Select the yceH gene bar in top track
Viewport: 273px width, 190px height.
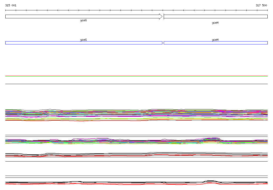pyautogui.click(x=215, y=16)
